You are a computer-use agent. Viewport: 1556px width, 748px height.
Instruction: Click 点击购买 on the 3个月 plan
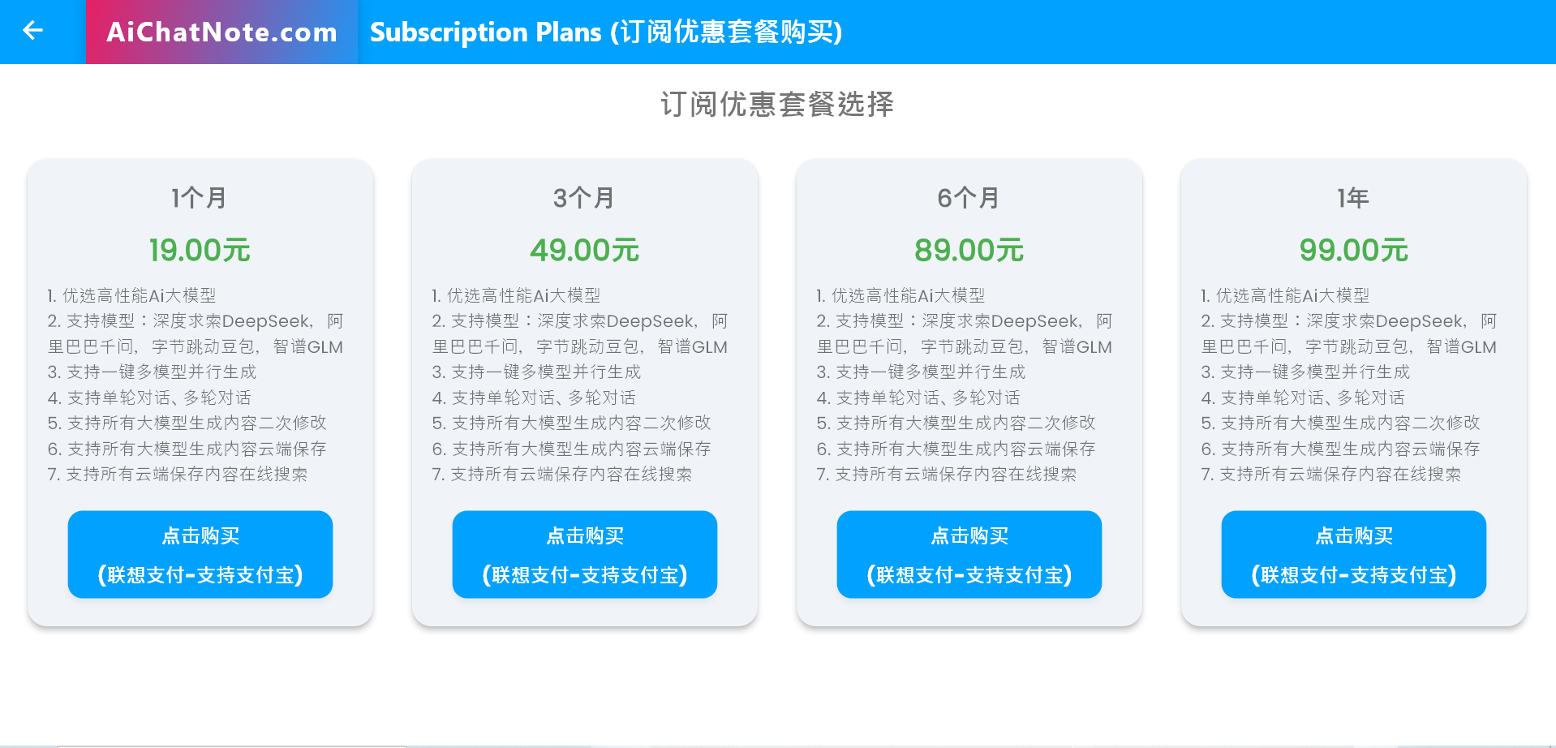[x=584, y=554]
